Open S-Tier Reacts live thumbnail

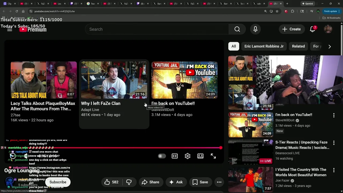(251, 152)
